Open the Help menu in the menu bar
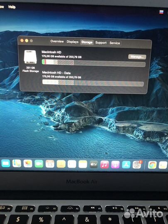Screen dimensions: 168x224 pos(12,7)
